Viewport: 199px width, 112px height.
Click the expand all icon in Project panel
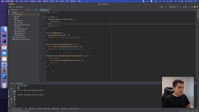[x=30, y=10]
